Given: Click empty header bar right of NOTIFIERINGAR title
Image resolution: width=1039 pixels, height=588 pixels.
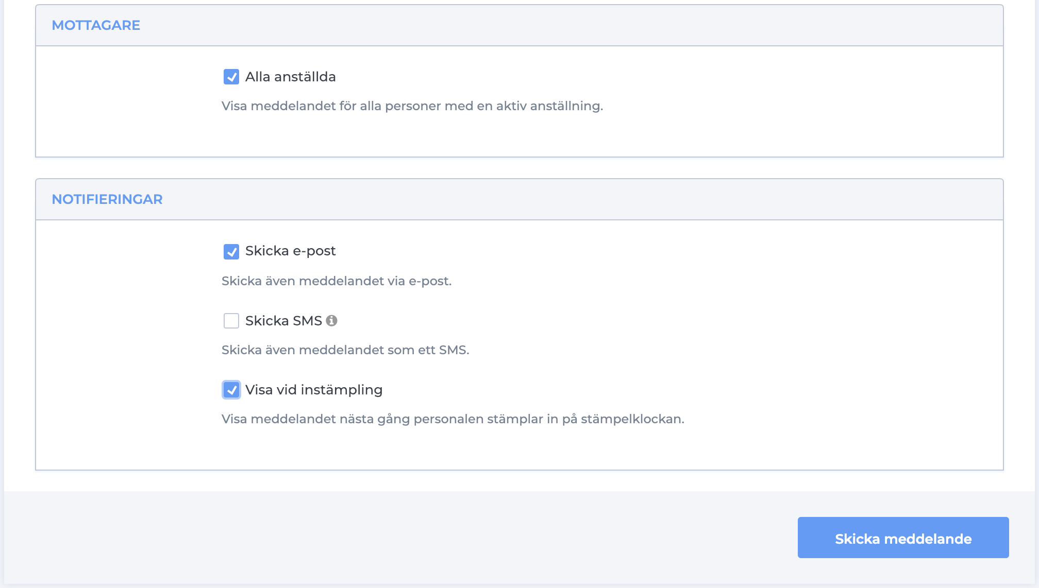Looking at the screenshot, I should point(567,199).
